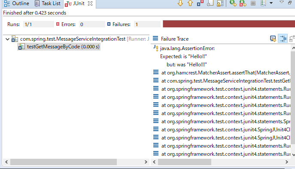The width and height of the screenshot is (295, 169).
Task: Click the Outline tab icon
Action: 7,3
